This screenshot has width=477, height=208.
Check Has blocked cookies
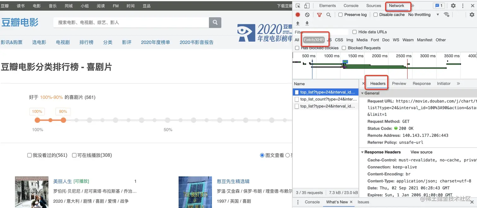point(297,48)
